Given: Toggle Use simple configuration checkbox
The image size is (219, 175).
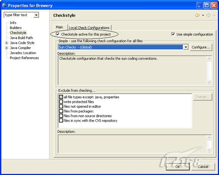Looking at the screenshot, I should click(173, 34).
